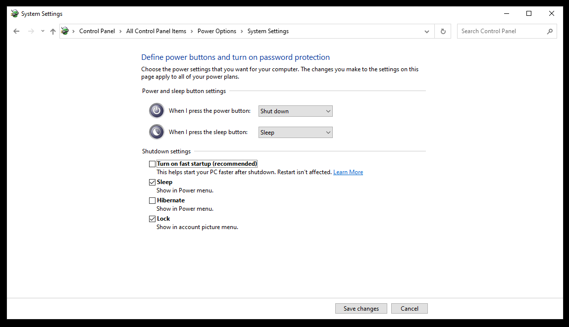Click the power button icon
The height and width of the screenshot is (327, 569).
[x=157, y=111]
